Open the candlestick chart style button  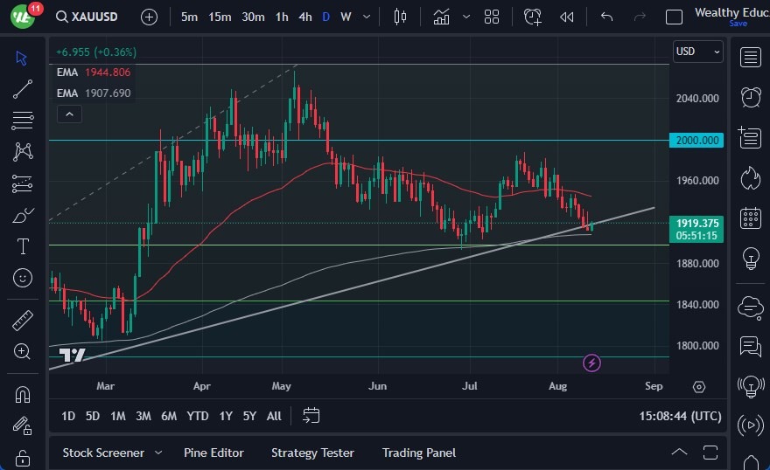tap(401, 17)
